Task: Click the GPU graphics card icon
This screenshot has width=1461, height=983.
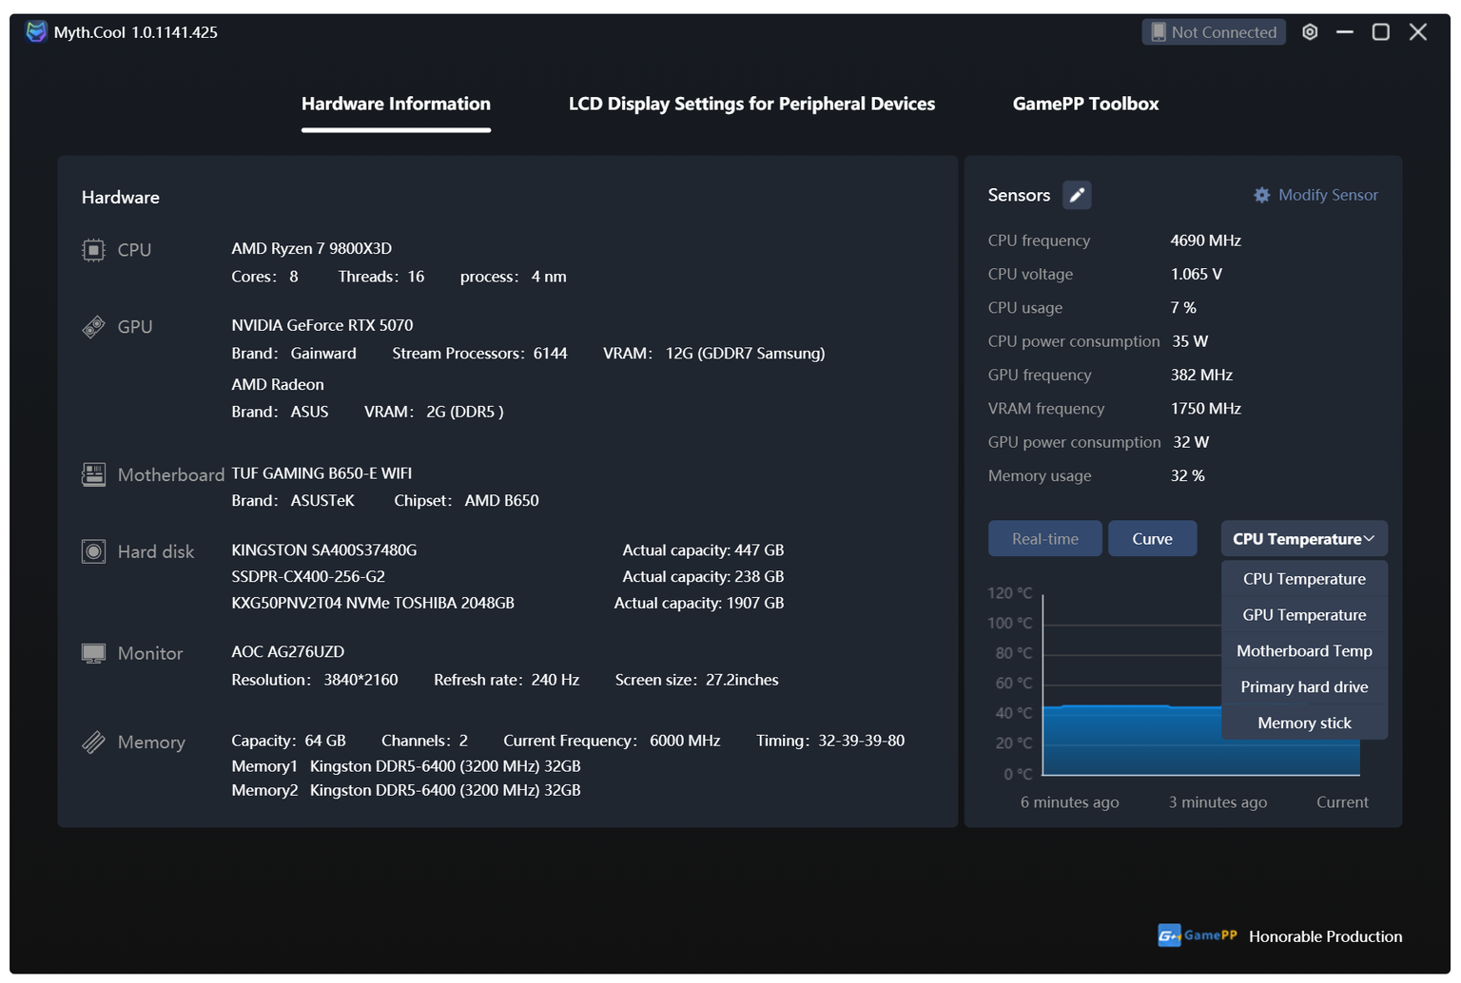Action: click(93, 327)
